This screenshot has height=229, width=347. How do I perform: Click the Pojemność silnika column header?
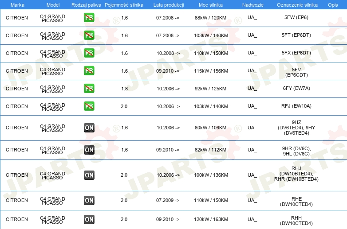tap(124, 5)
